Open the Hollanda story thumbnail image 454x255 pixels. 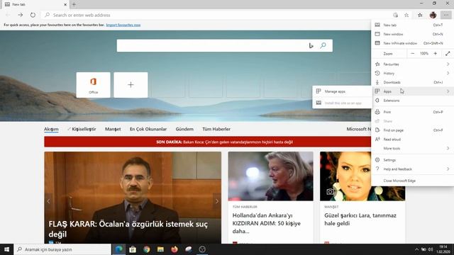[x=270, y=176]
